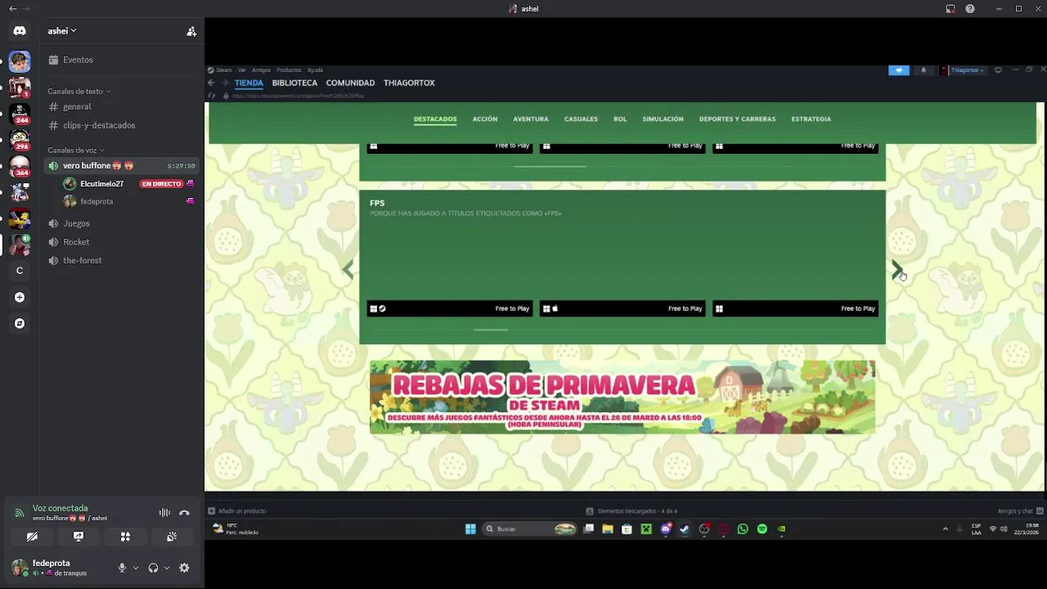1047x589 pixels.
Task: Switch to the BIBLIOTECA tab
Action: 294,83
